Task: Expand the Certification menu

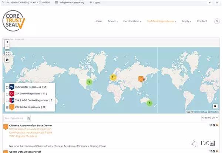Action: point(132,21)
